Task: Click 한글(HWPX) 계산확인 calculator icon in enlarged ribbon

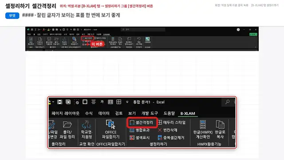Action: pyautogui.click(x=203, y=124)
